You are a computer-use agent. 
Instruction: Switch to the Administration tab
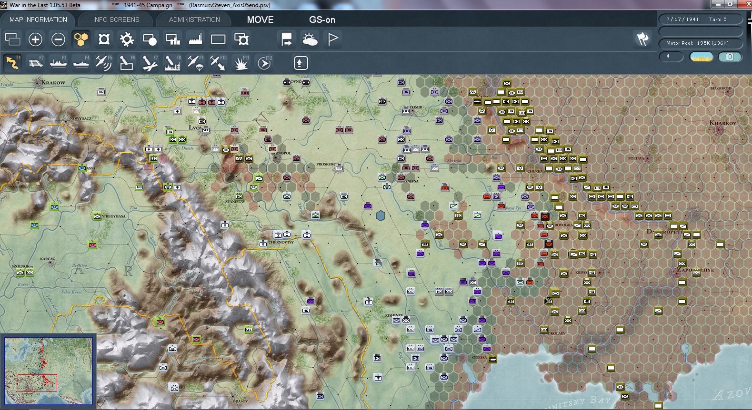[194, 20]
